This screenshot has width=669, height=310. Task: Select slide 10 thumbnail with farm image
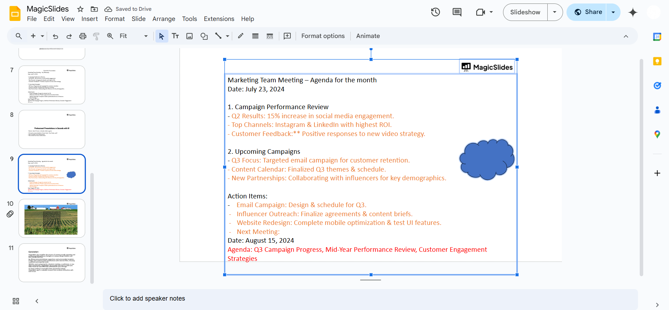pos(52,218)
